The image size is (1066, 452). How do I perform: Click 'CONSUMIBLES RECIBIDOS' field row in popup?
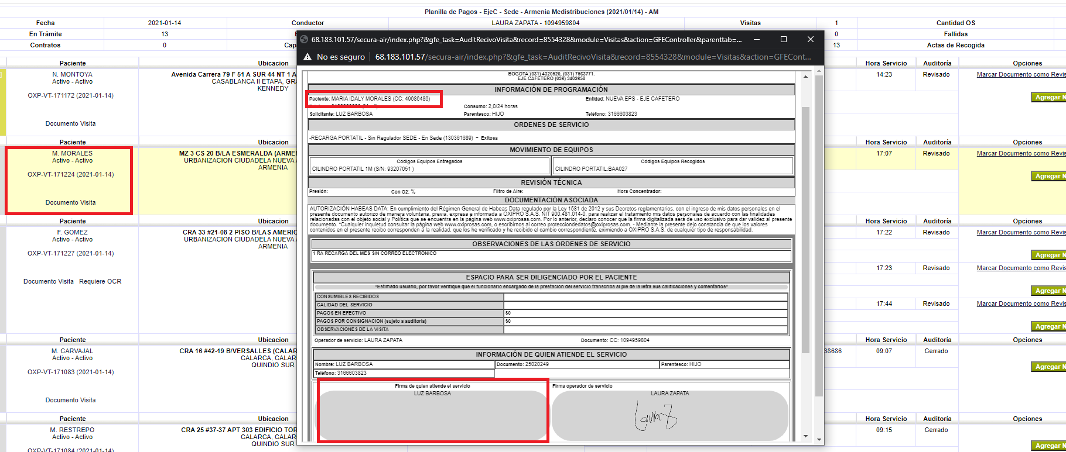pyautogui.click(x=551, y=296)
